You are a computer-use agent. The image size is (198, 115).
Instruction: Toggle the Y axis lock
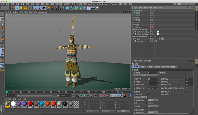[x=40, y=8]
